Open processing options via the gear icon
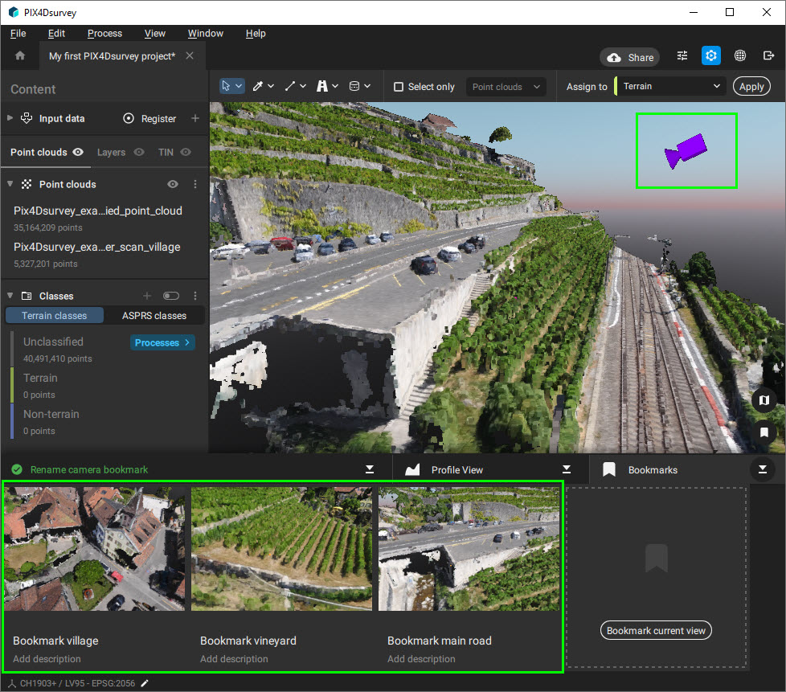This screenshot has width=786, height=692. click(710, 56)
